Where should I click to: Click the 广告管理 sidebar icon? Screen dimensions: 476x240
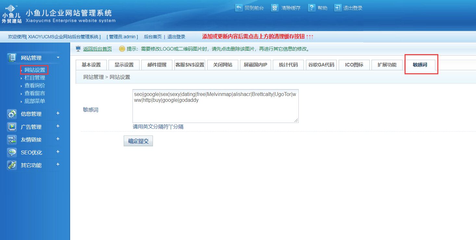point(12,127)
